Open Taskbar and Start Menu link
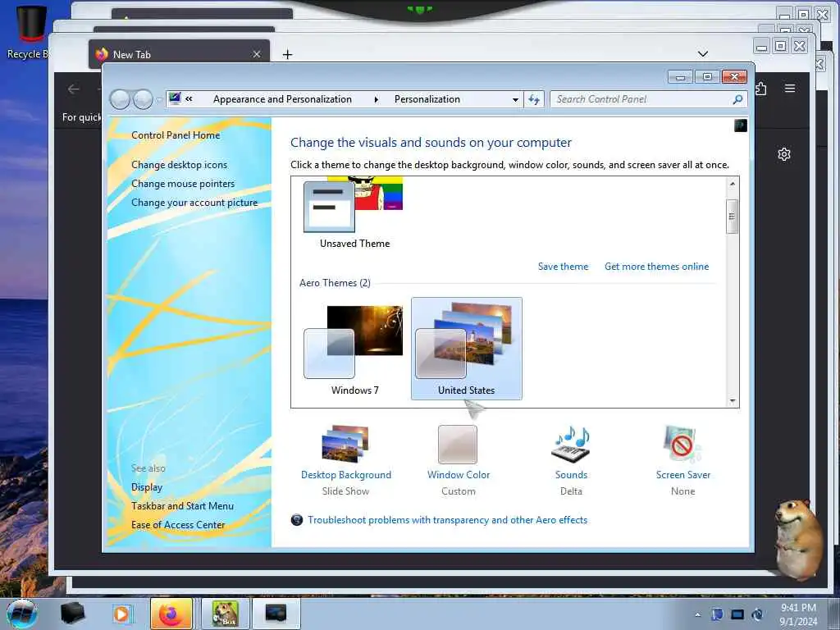The width and height of the screenshot is (840, 630). [x=182, y=505]
